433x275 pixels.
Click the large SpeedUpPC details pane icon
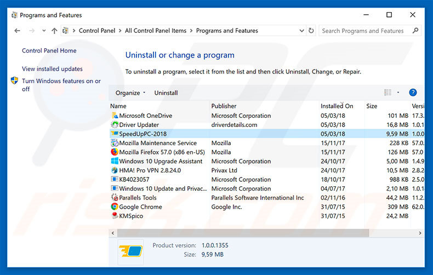pyautogui.click(x=130, y=251)
